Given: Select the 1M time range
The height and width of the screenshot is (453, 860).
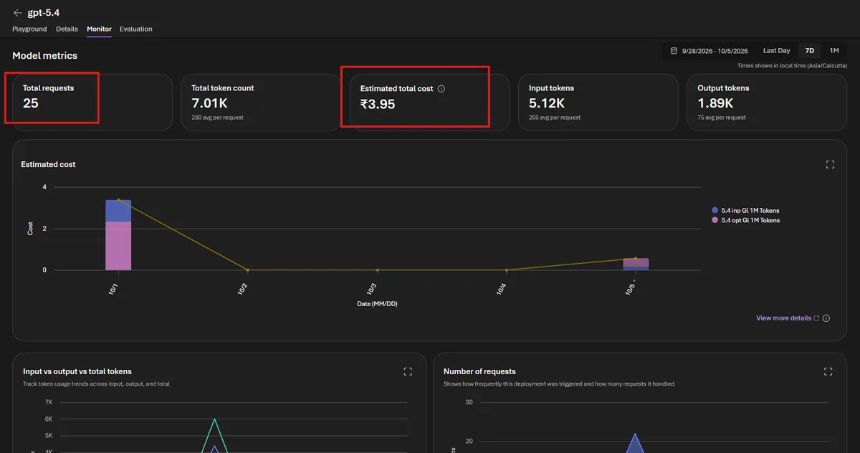Looking at the screenshot, I should pyautogui.click(x=834, y=51).
